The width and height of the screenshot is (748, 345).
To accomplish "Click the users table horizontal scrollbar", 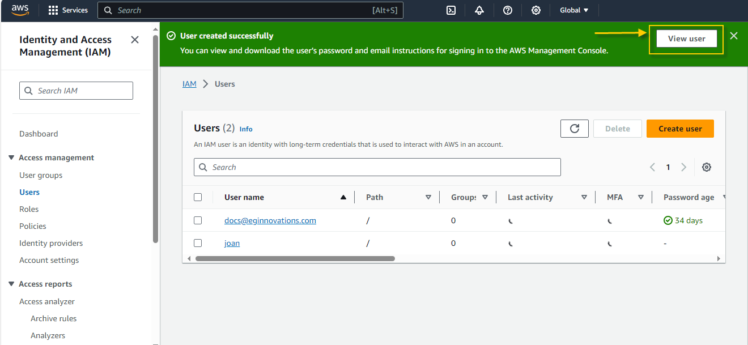I will (x=295, y=258).
